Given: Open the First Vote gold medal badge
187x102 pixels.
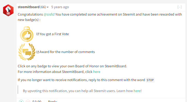Looking at the screenshot, I should [27, 34].
